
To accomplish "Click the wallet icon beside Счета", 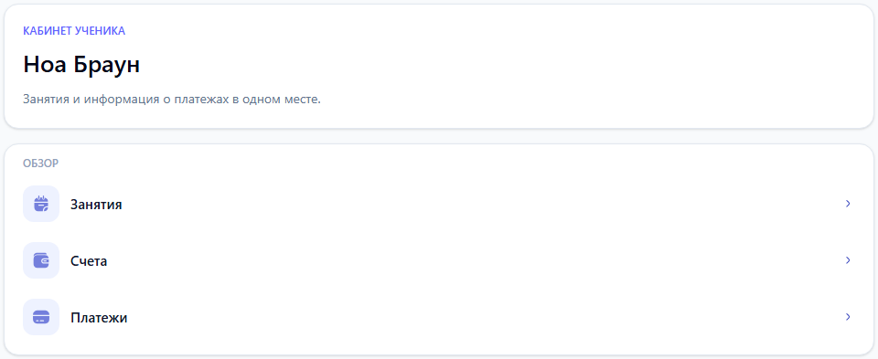I will click(41, 260).
